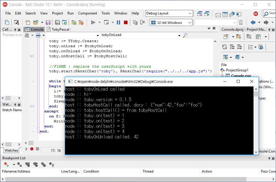Click the Trace Into icon
Viewport: 276px width, 182px height.
point(135,22)
